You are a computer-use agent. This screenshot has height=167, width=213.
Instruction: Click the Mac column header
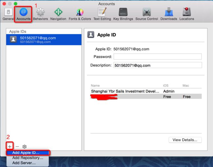coord(186,85)
